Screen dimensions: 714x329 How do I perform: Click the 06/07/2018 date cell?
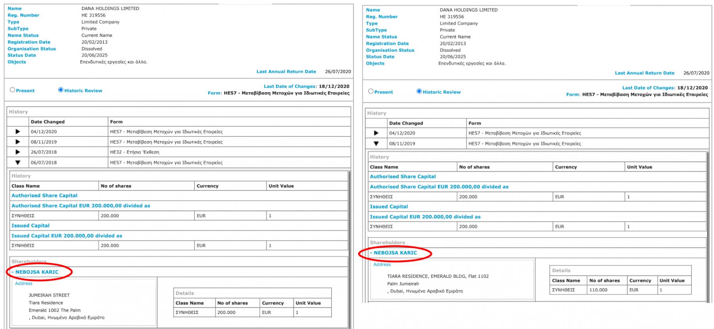(x=69, y=163)
